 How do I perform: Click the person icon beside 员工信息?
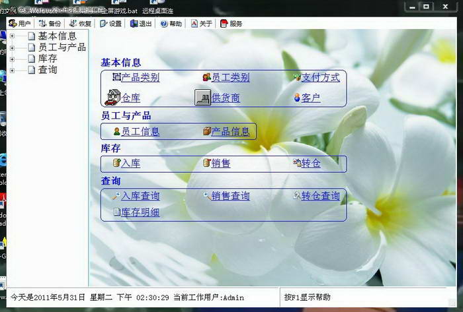click(x=117, y=131)
